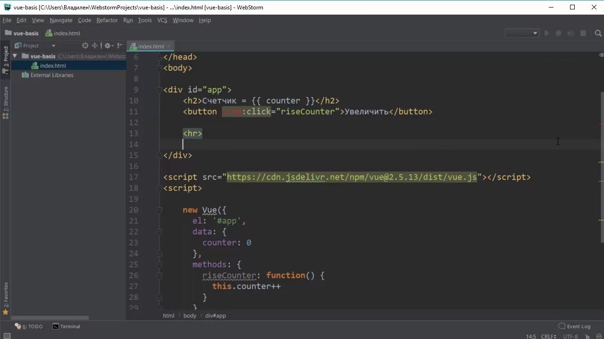Fold the riseCounter function on line 26

(159, 275)
